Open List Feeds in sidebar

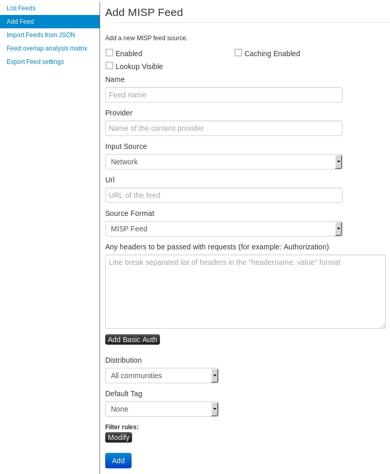click(x=21, y=8)
